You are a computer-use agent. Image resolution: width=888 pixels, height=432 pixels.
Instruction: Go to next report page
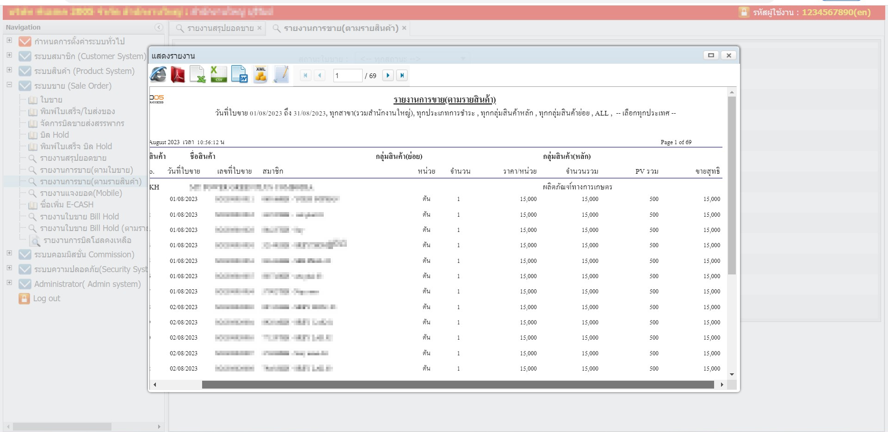click(x=388, y=75)
